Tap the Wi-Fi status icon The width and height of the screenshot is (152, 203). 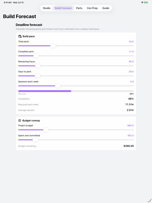(142, 3)
